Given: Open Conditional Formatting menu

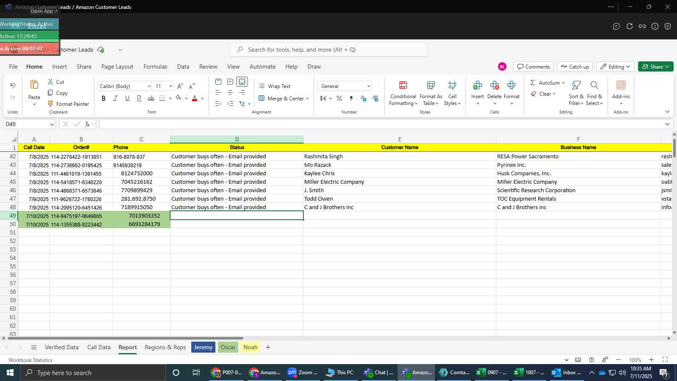Looking at the screenshot, I should (403, 93).
